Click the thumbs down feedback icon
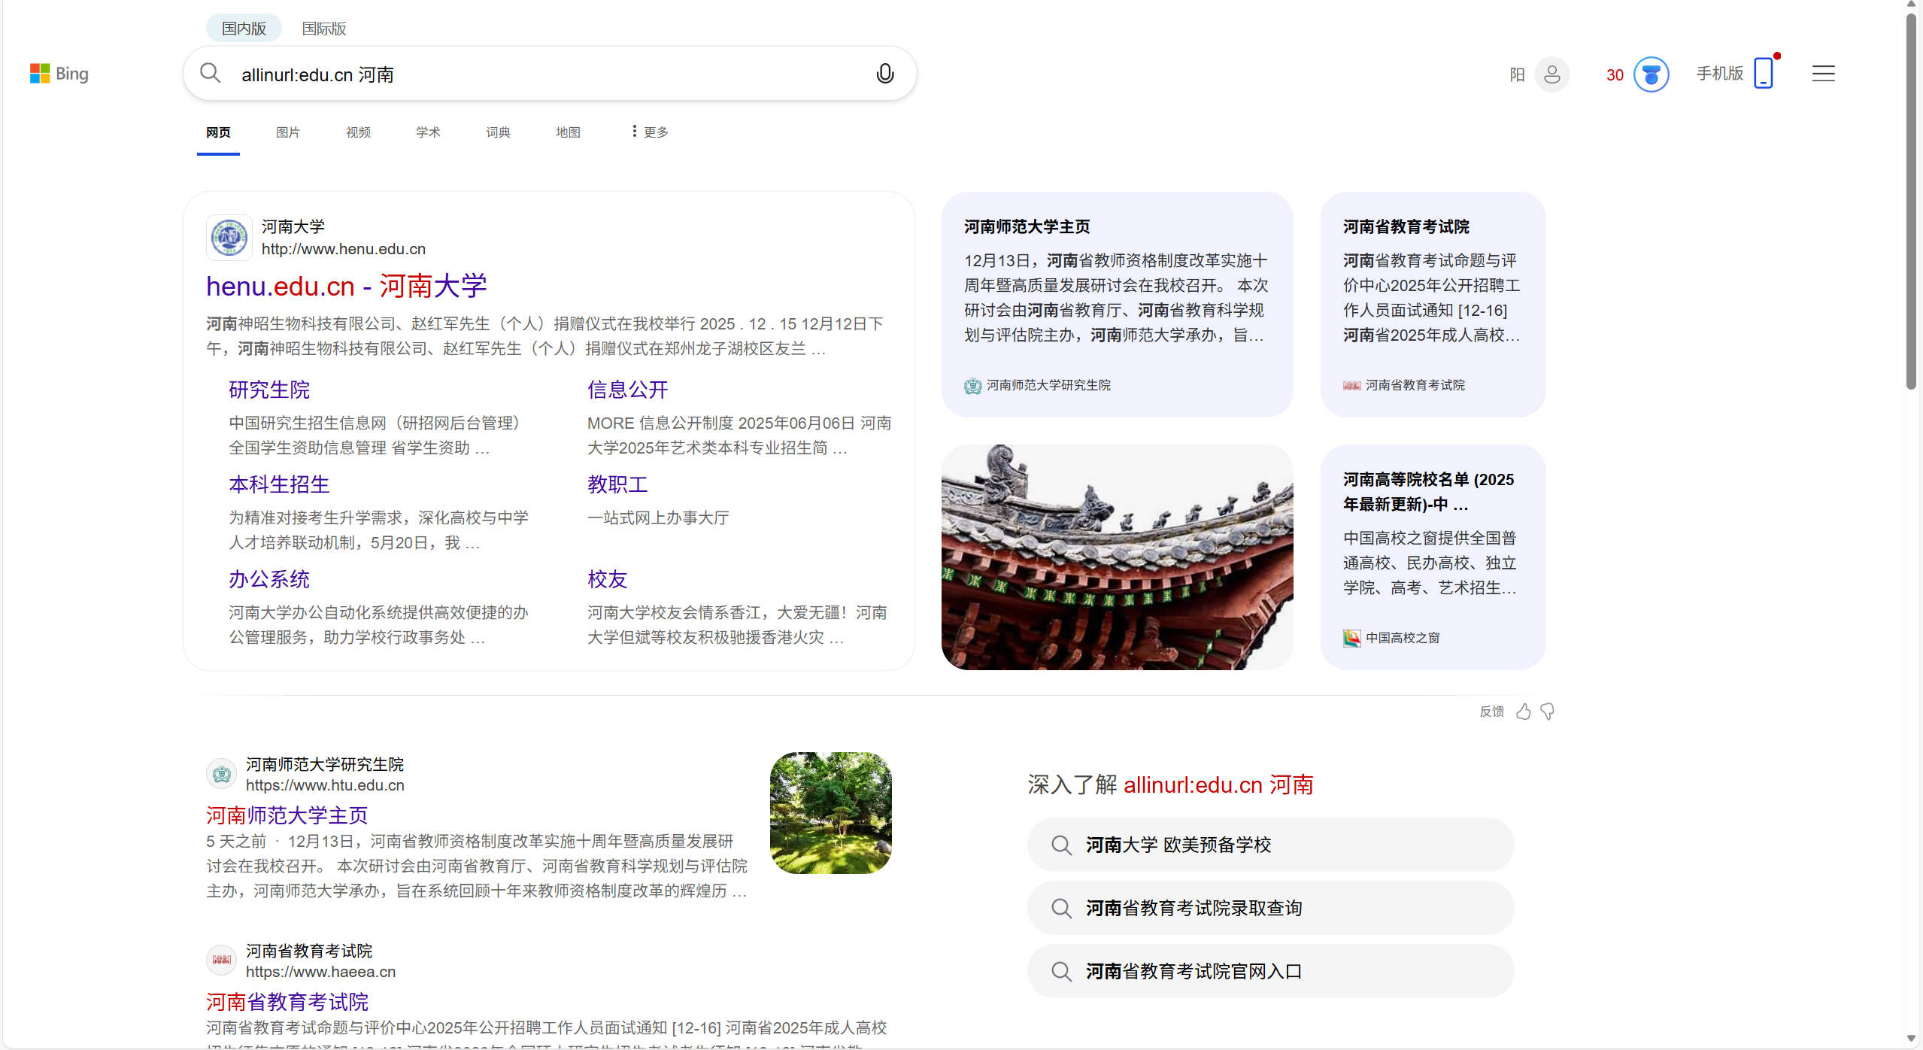The height and width of the screenshot is (1050, 1923). click(1547, 712)
